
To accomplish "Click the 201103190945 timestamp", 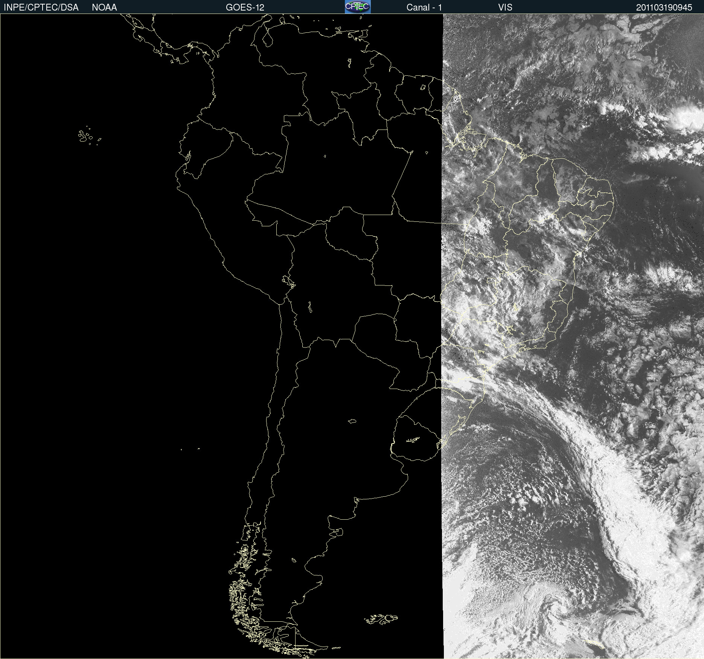I will click(x=664, y=8).
